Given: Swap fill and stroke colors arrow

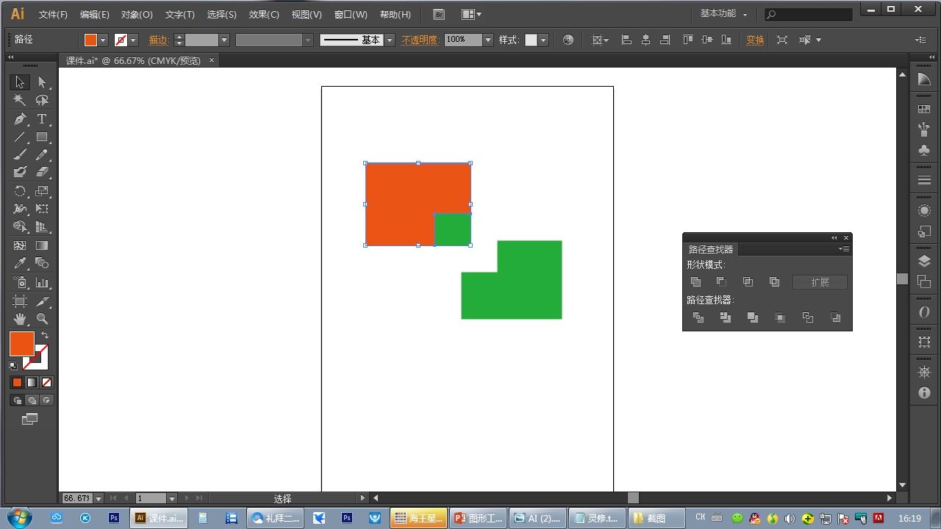Looking at the screenshot, I should click(x=44, y=336).
